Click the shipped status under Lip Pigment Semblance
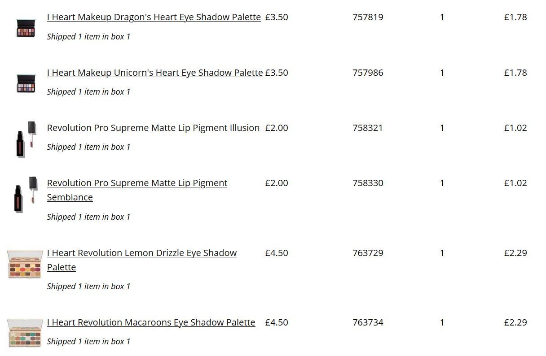This screenshot has height=356, width=546. (88, 217)
